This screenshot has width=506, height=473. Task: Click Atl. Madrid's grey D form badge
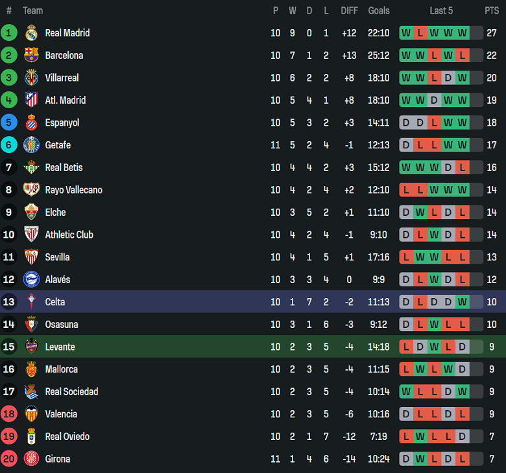click(434, 100)
